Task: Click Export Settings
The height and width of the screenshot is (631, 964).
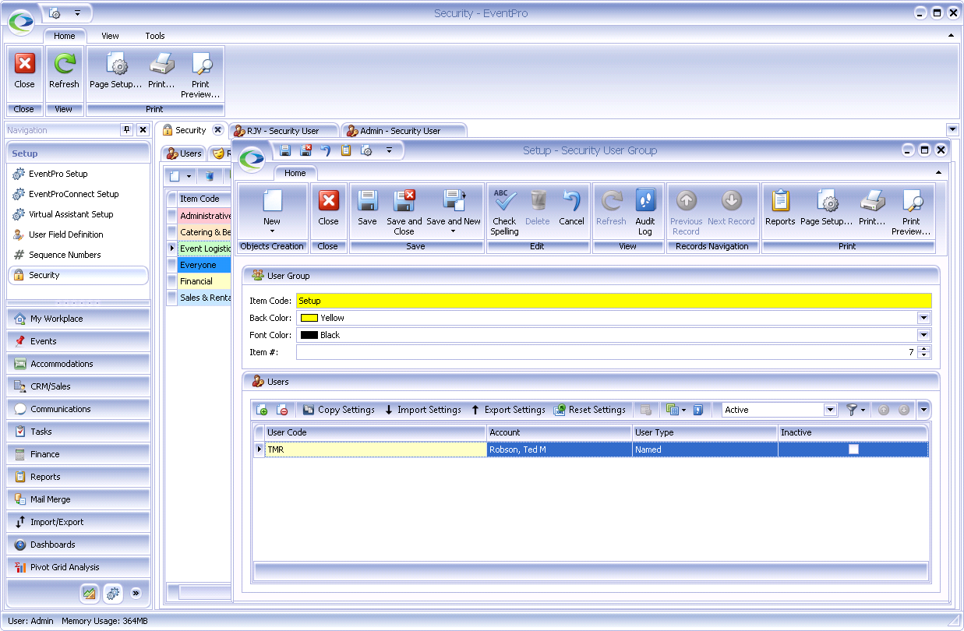Action: (x=507, y=410)
